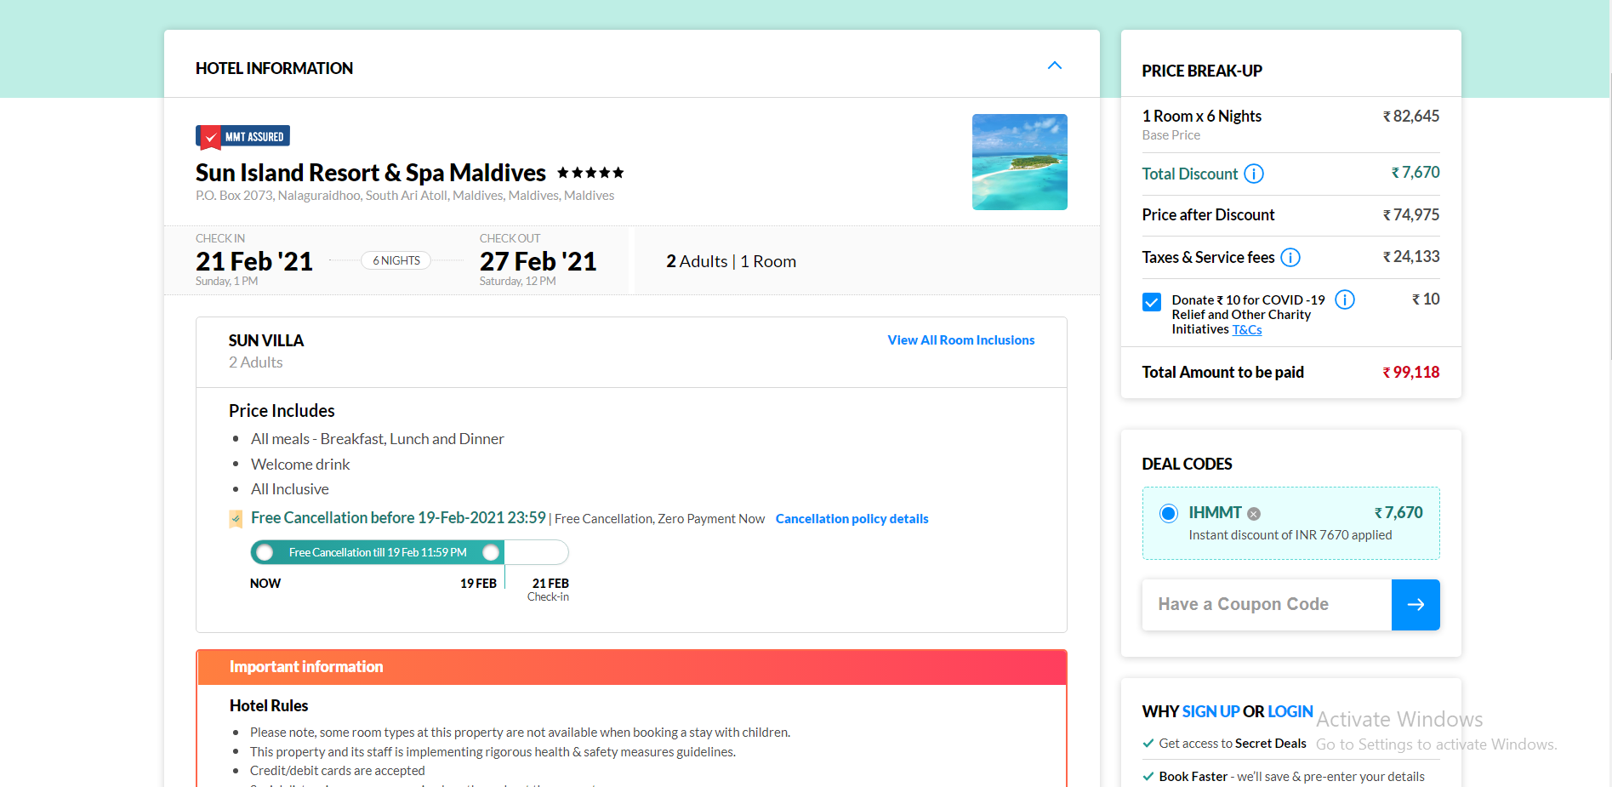The image size is (1612, 787).
Task: Click 'All meals - Breakfast, Lunch and Dinner'
Action: point(378,439)
